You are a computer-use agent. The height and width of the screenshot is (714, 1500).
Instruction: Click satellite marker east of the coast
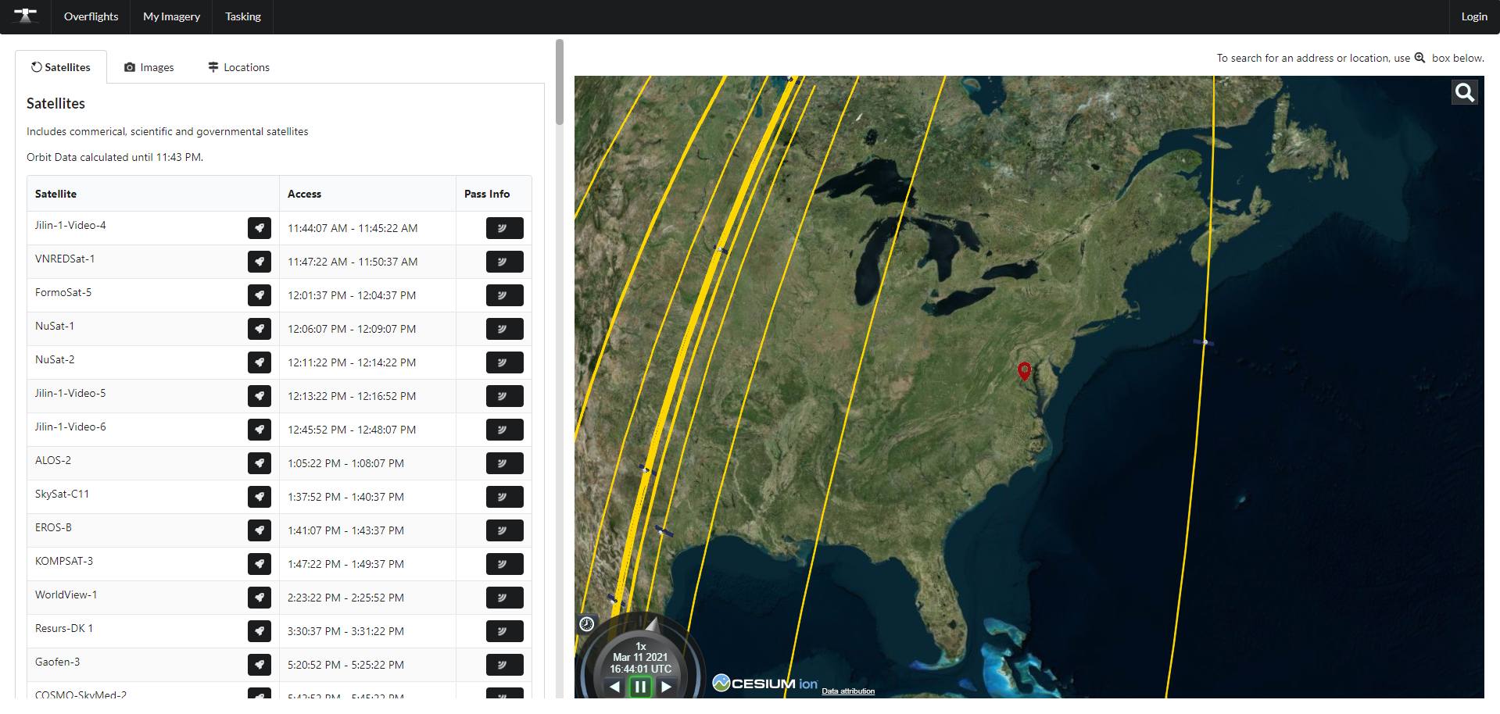click(x=1204, y=342)
